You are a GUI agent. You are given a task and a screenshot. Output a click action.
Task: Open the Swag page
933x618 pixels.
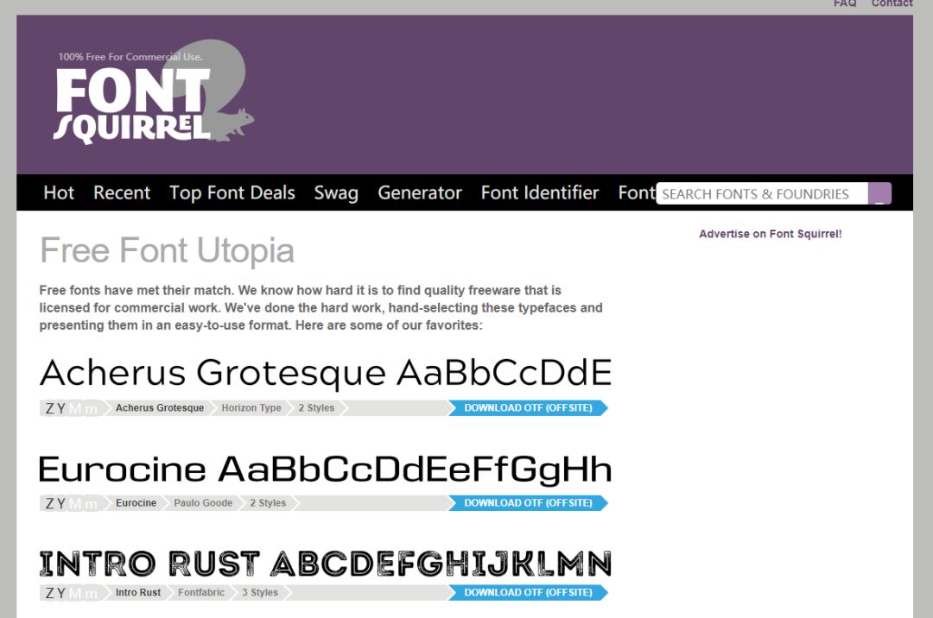point(336,192)
